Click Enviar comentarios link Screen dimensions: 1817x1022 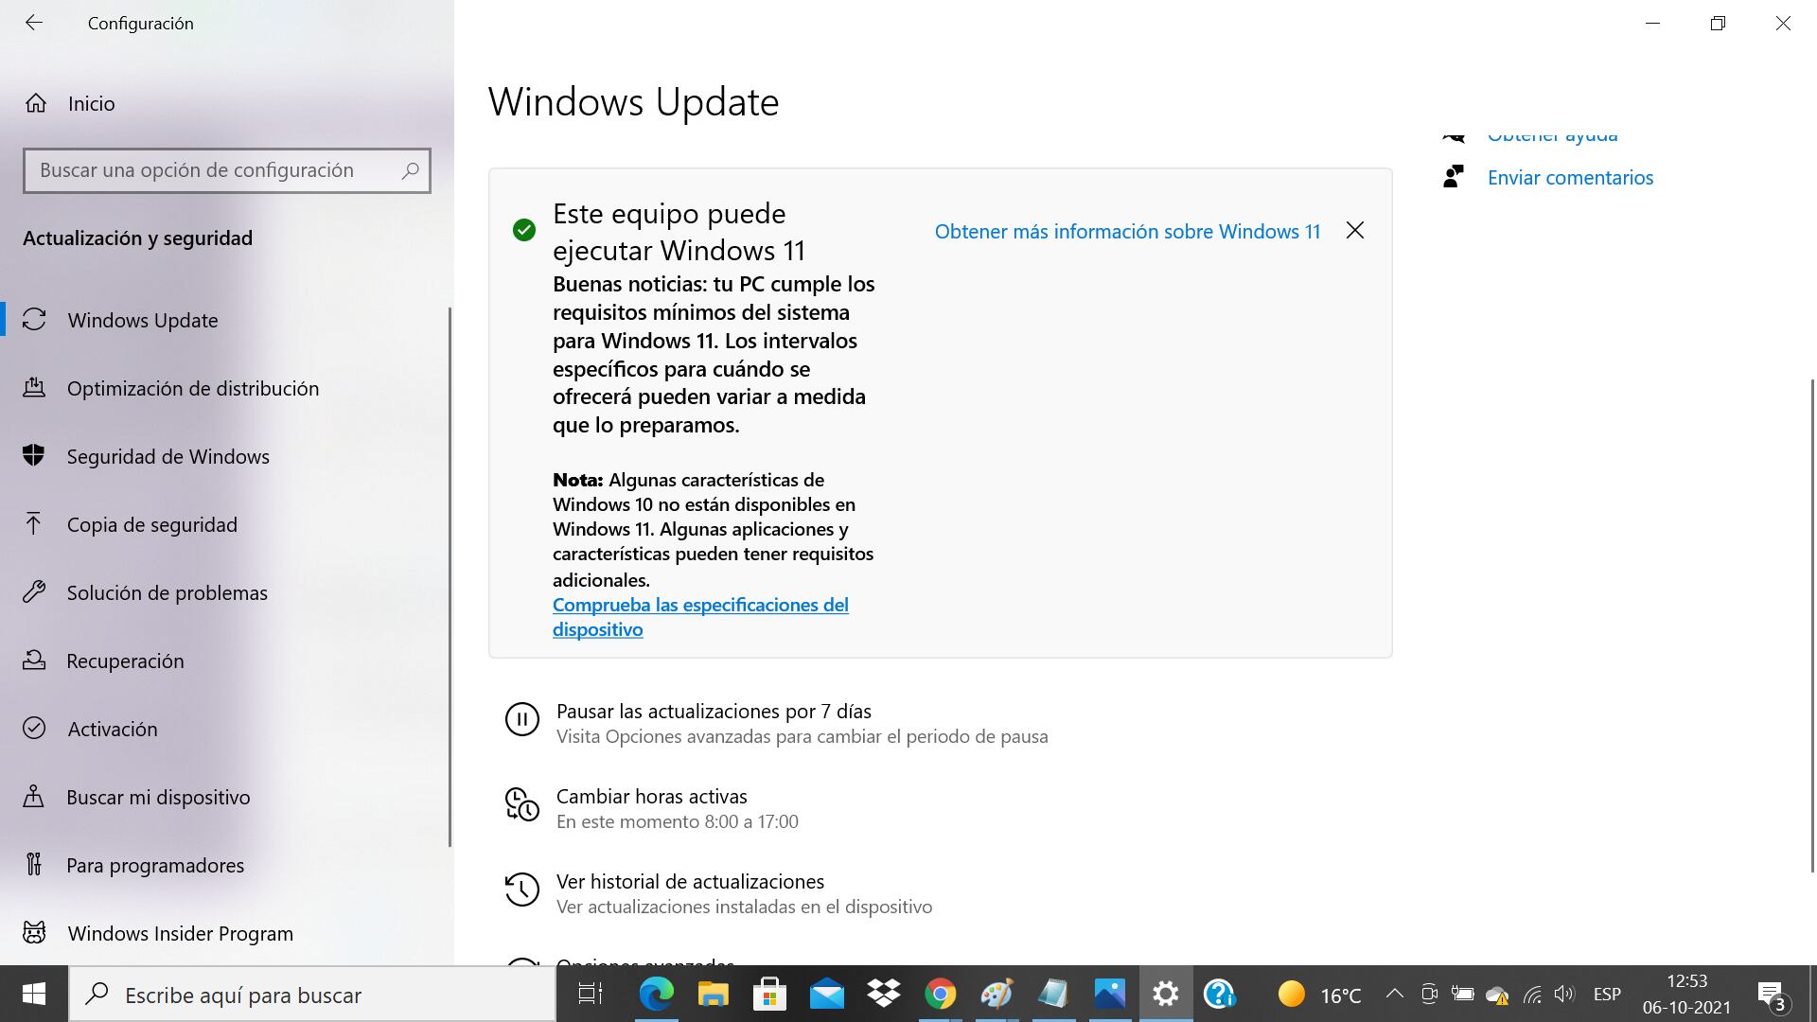(x=1570, y=178)
